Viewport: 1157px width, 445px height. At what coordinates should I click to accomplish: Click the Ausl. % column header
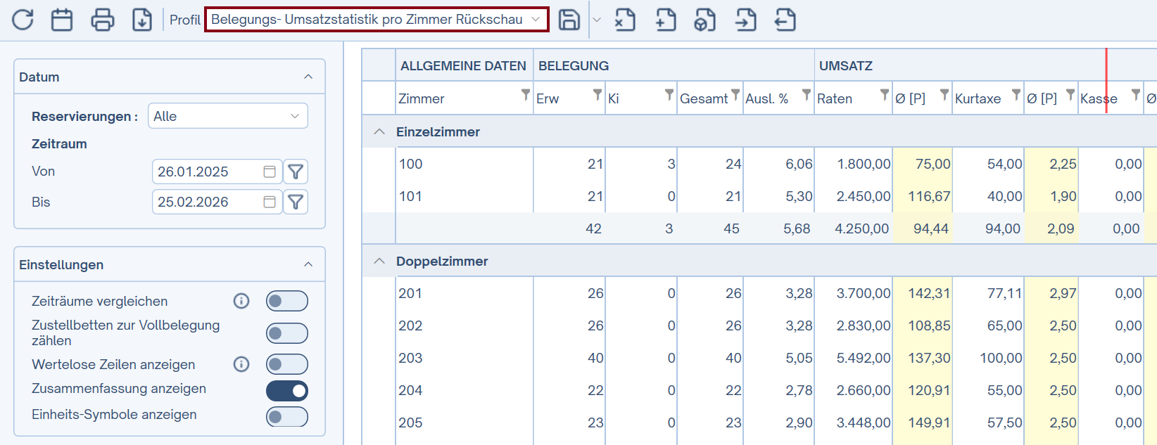coord(778,98)
